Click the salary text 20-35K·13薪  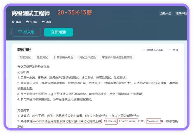(74, 13)
